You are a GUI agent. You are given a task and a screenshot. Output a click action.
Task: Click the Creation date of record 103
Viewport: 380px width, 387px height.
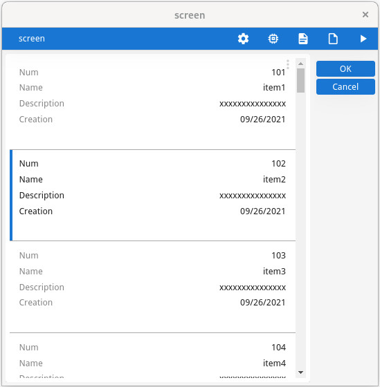(x=262, y=303)
